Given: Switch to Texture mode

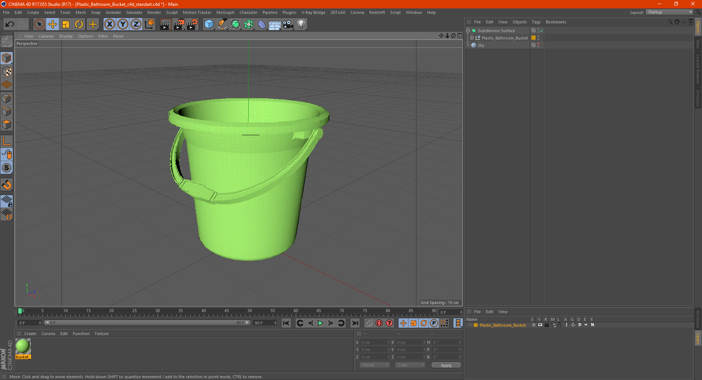Looking at the screenshot, I should click(x=7, y=72).
